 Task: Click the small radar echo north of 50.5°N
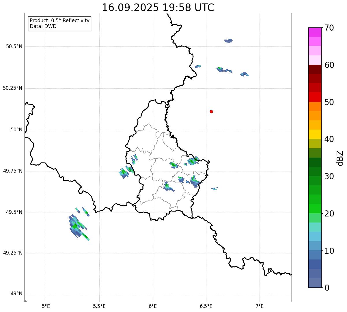pos(228,41)
